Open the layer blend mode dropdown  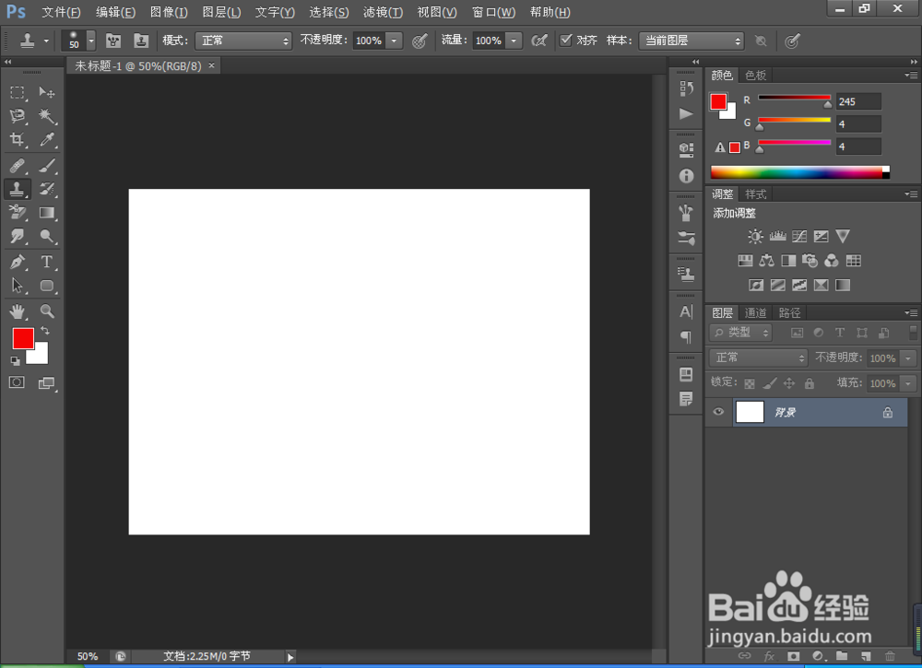pos(759,357)
